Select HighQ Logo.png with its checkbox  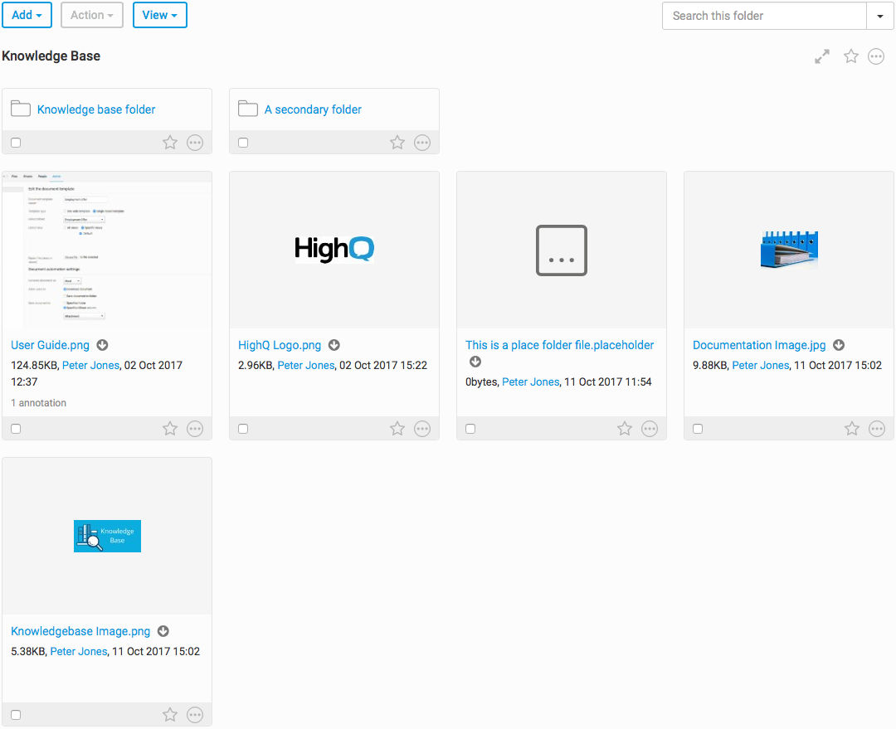click(243, 429)
